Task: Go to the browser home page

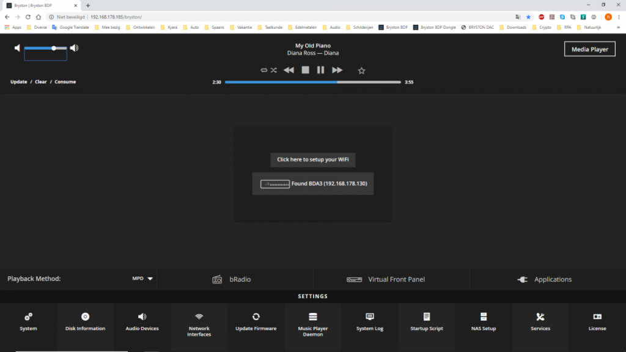Action: [39, 17]
